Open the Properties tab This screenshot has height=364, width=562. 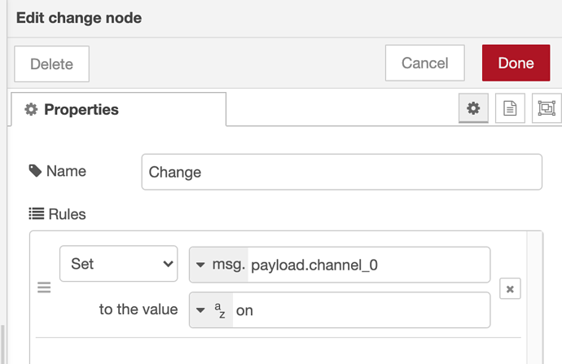pos(119,110)
